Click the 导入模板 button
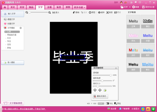Screen dimensions: 157x112 pyautogui.click(x=13, y=63)
